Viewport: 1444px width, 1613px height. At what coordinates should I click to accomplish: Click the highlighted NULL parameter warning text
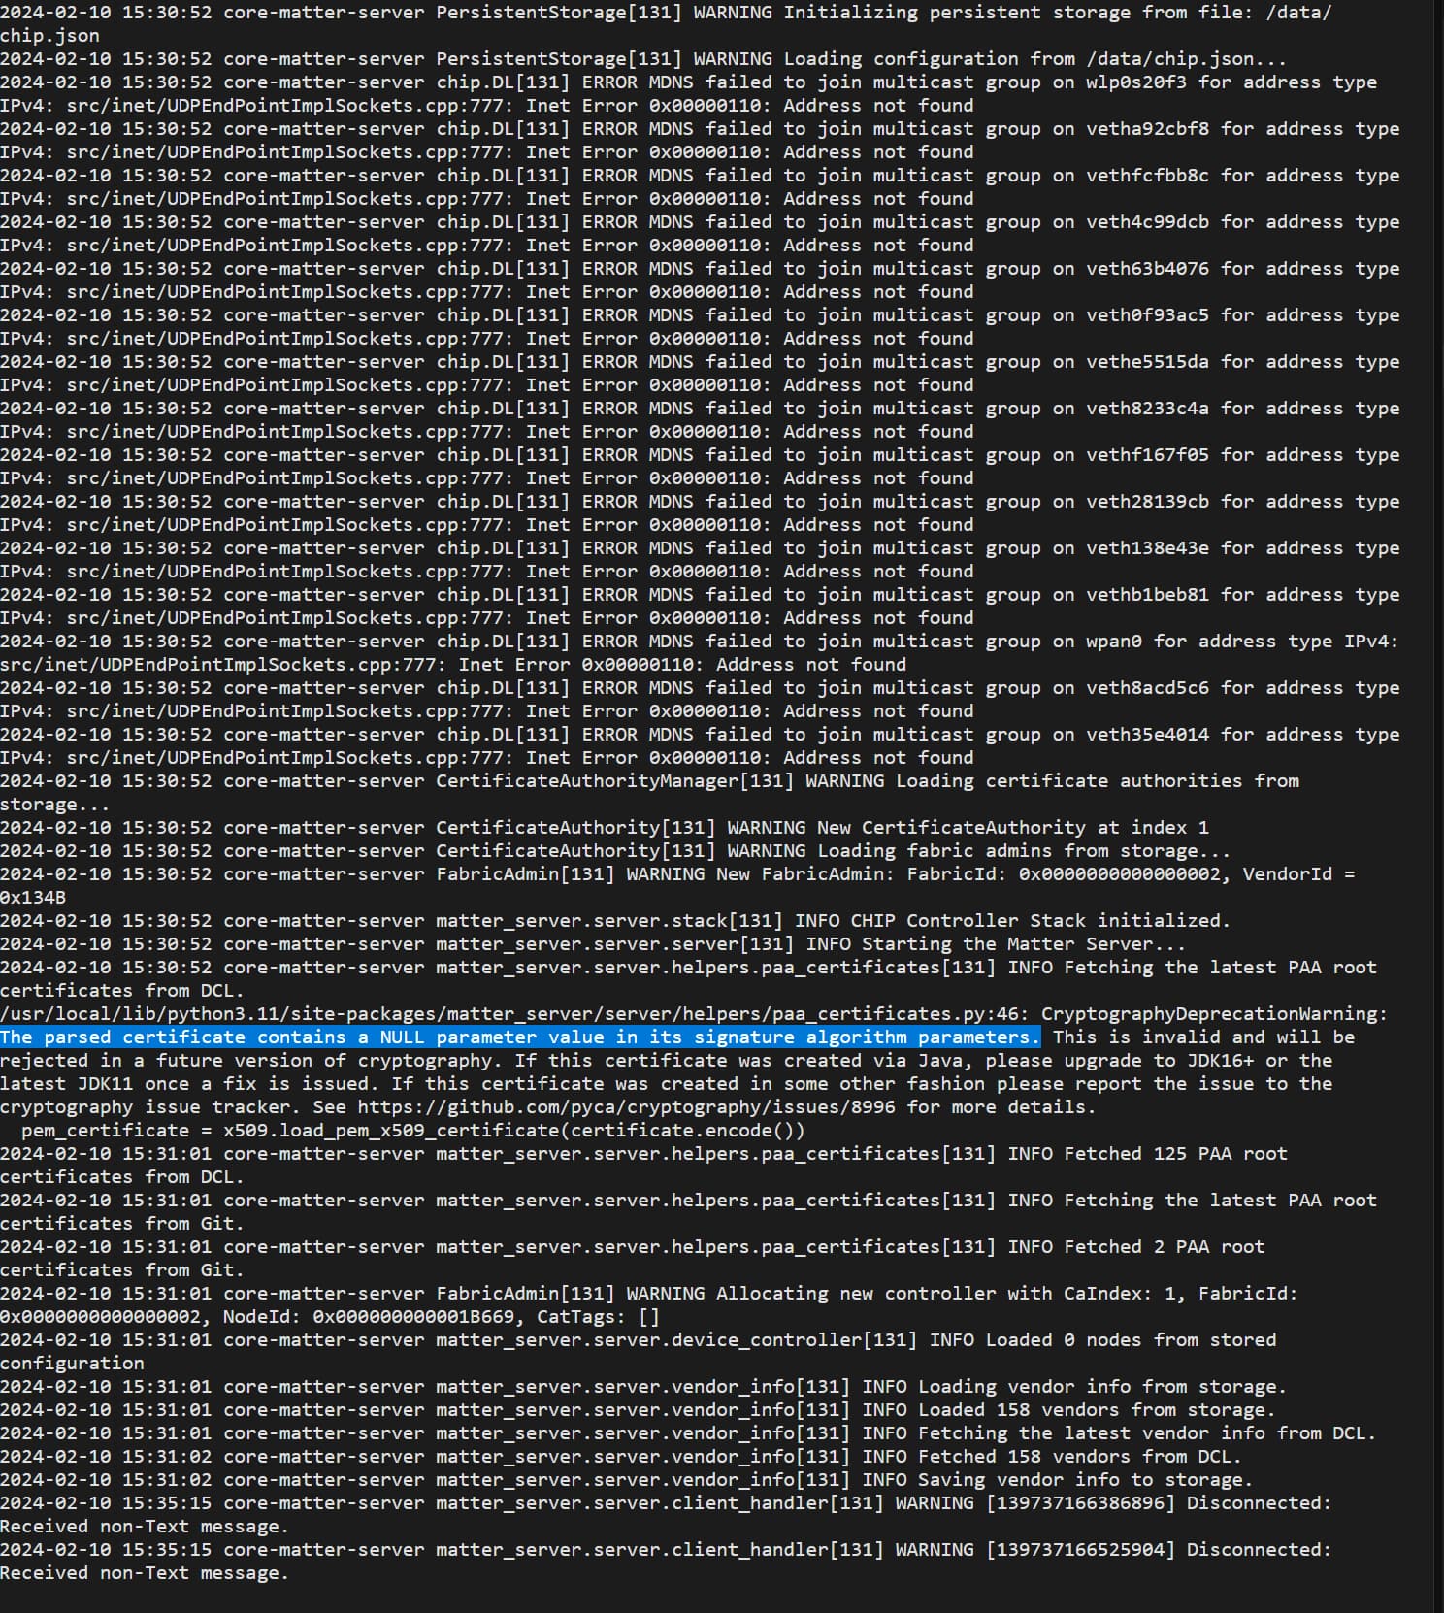point(519,1037)
